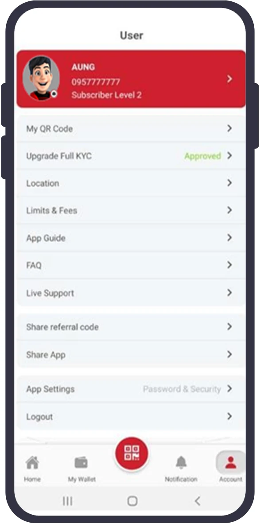
Task: Open the Location menu item
Action: pyautogui.click(x=131, y=183)
